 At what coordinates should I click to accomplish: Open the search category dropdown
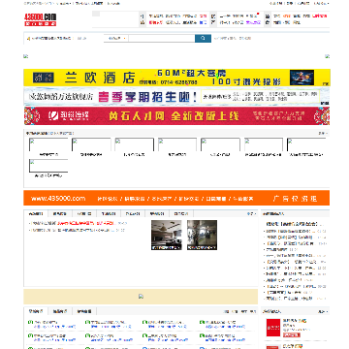pos(116,38)
